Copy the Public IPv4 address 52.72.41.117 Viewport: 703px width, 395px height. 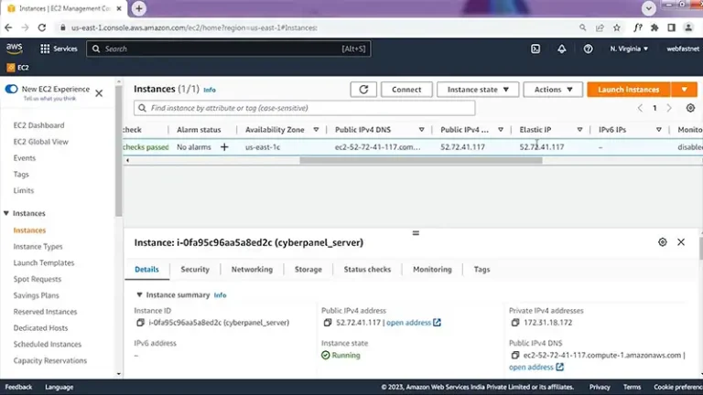click(328, 323)
